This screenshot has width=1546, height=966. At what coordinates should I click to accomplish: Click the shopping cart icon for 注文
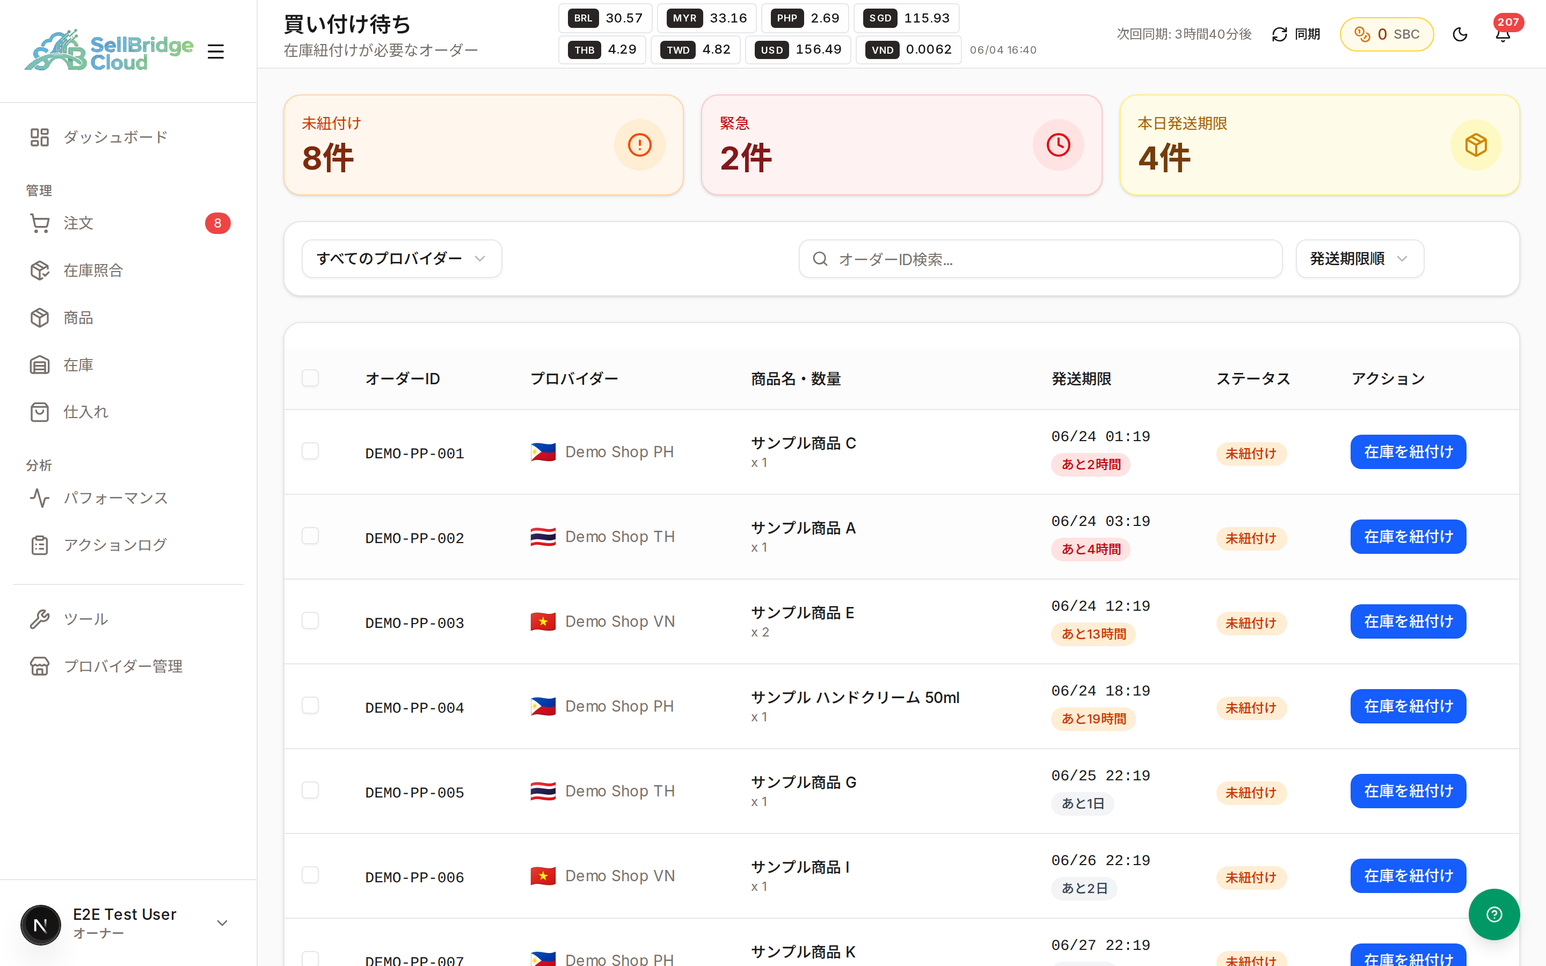40,223
